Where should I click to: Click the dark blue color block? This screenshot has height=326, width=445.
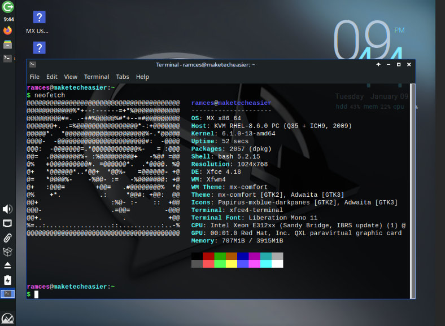(243, 256)
